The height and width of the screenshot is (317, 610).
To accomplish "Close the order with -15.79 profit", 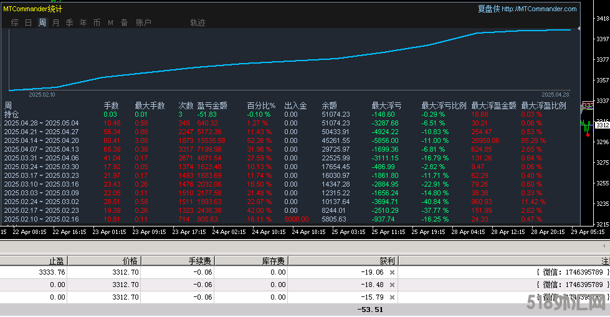I will [x=392, y=297].
